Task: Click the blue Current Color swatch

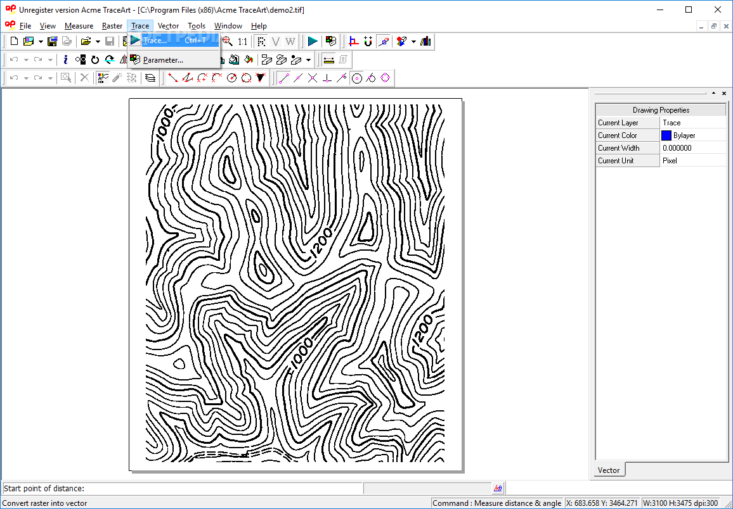Action: pyautogui.click(x=666, y=135)
